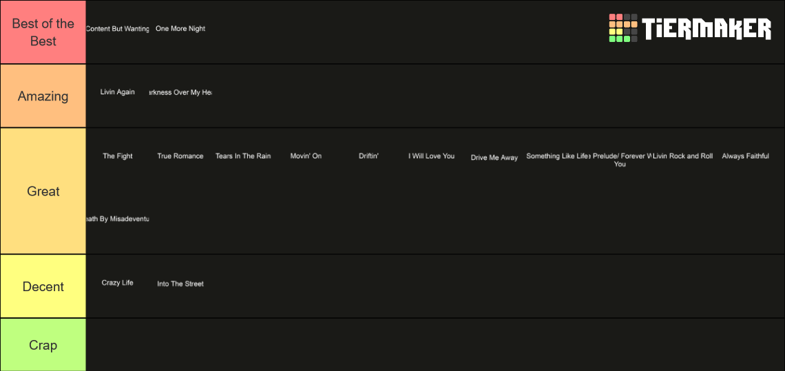
Task: Click the 'Livin Again' item
Action: pyautogui.click(x=118, y=92)
